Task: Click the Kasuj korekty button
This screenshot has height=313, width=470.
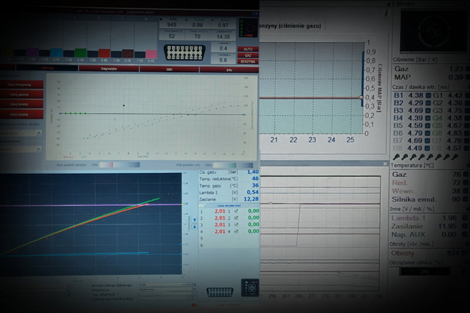Action: (x=22, y=105)
